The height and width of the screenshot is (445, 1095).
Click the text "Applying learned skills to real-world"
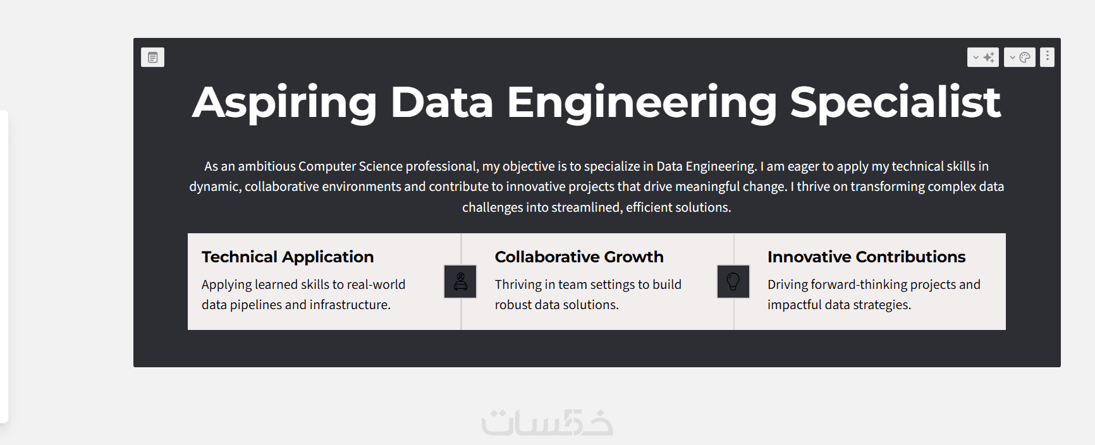point(303,284)
